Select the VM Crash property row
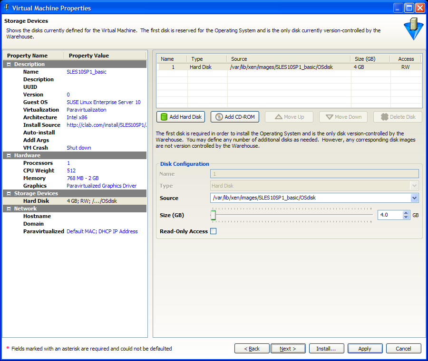The image size is (428, 361). coord(75,148)
